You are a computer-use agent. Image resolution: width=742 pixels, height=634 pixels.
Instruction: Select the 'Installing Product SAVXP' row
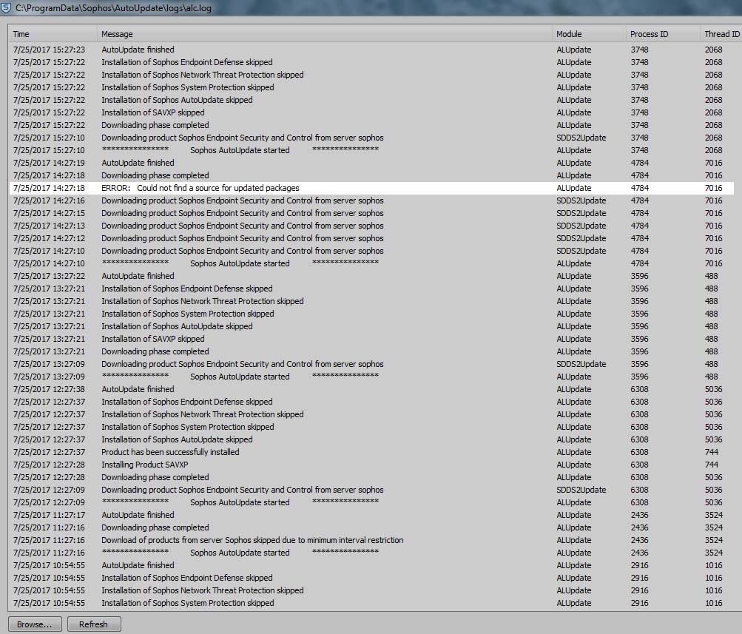pyautogui.click(x=371, y=465)
